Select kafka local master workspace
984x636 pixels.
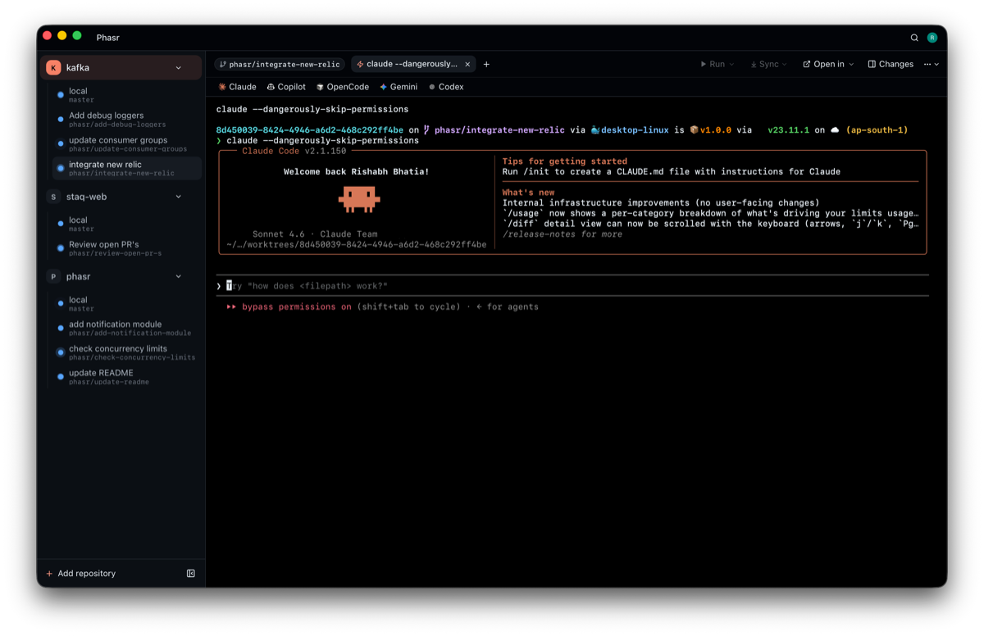(127, 95)
